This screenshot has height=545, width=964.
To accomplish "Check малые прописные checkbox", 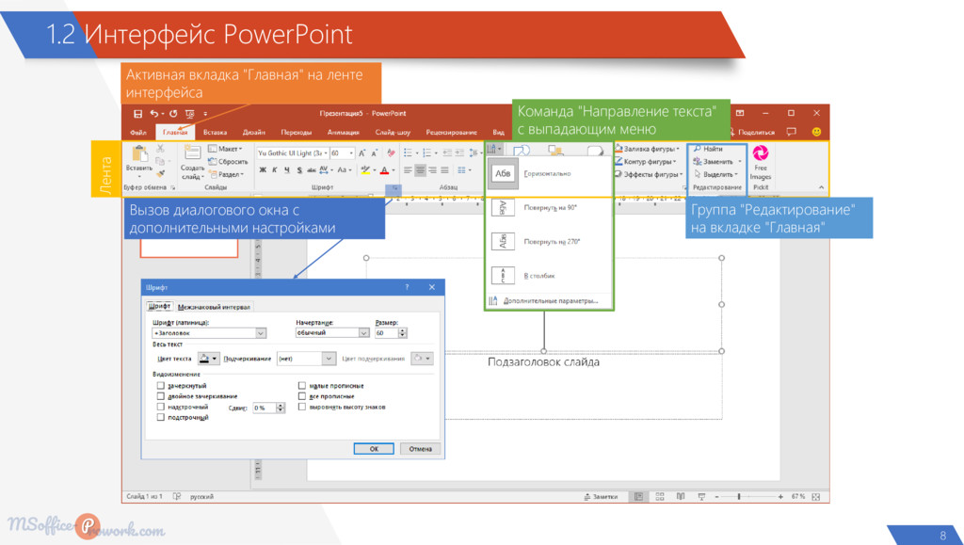I will tap(302, 386).
